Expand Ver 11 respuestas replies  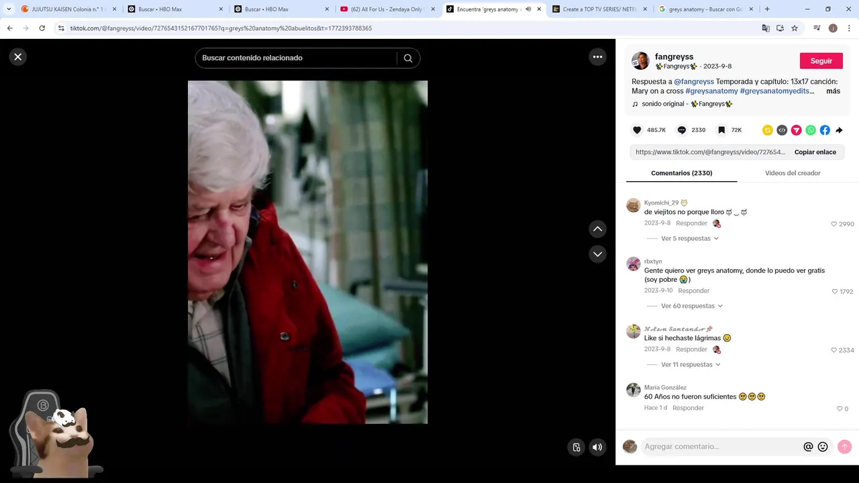point(691,365)
